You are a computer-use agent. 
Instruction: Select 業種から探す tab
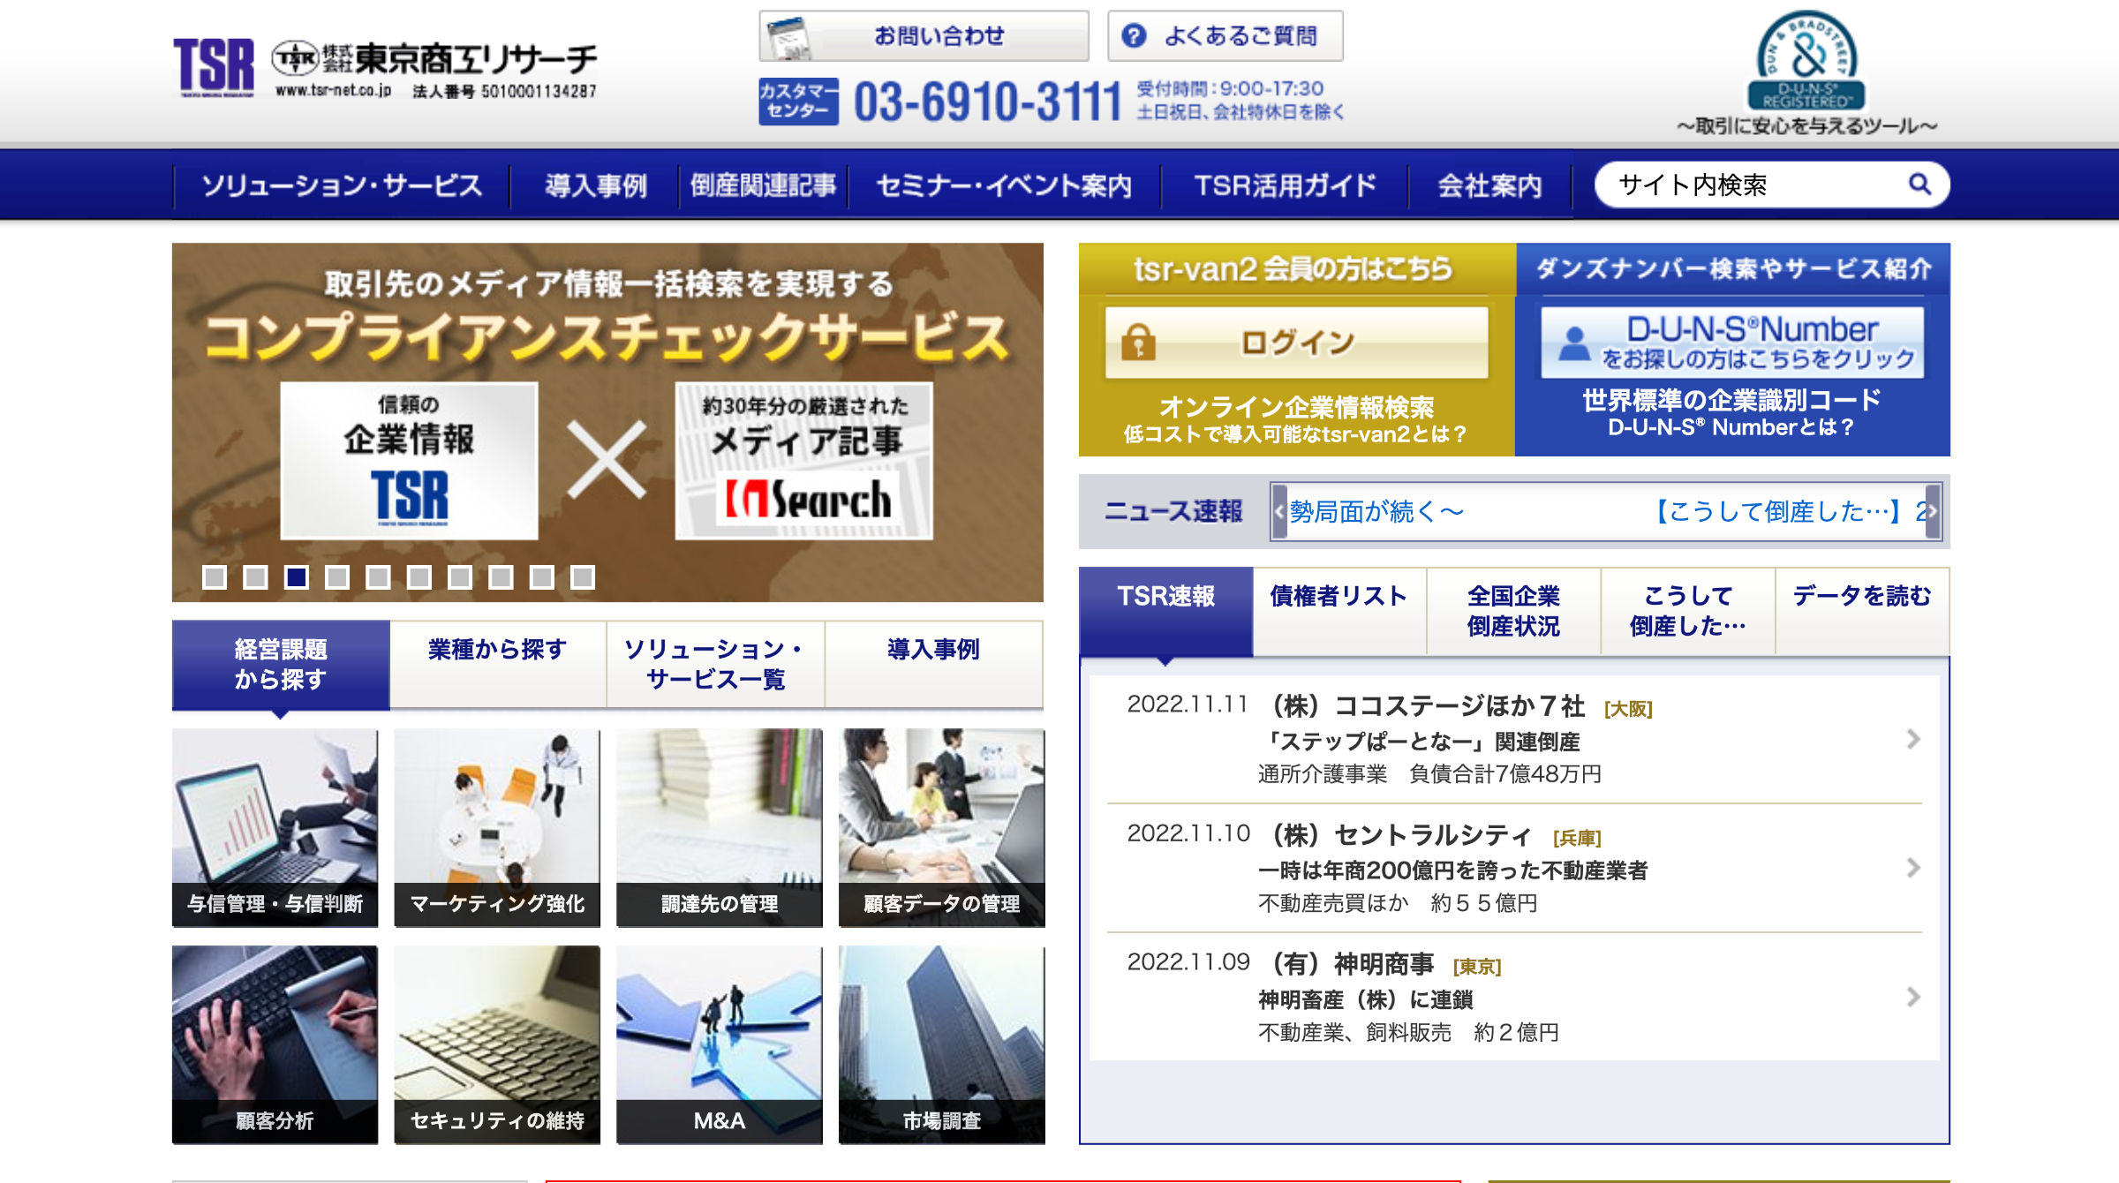[x=498, y=664]
